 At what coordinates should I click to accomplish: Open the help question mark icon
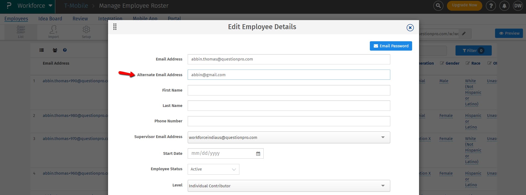[491, 6]
